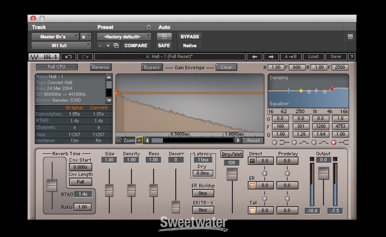
Task: Open the help question mark button
Action: click(x=352, y=57)
